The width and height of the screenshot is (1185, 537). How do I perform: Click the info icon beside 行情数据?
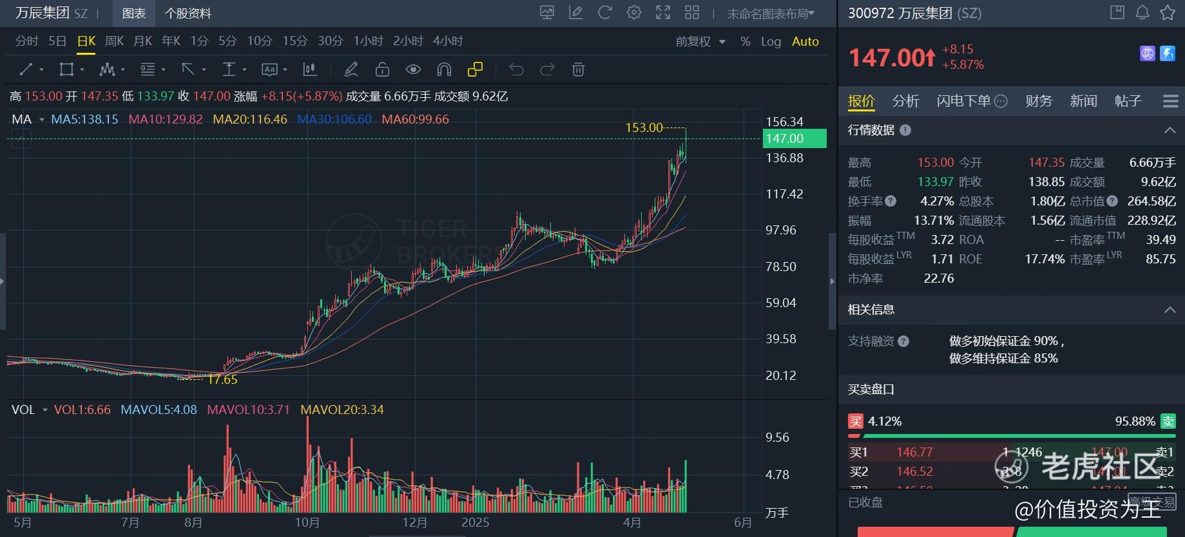click(905, 130)
